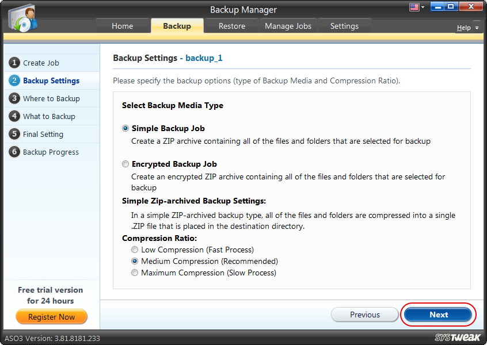Choose Maximum Compression slow process
The height and width of the screenshot is (345, 487).
135,273
